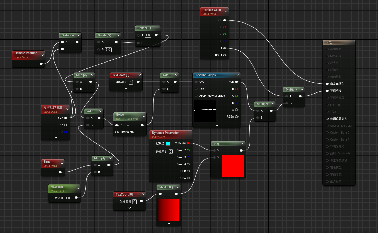Click the Texture Sample lightning preview thumbnail
Image resolution: width=378 pixels, height=233 pixels.
pyautogui.click(x=205, y=111)
